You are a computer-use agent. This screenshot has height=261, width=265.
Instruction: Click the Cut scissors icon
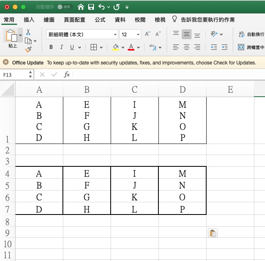pyautogui.click(x=28, y=32)
